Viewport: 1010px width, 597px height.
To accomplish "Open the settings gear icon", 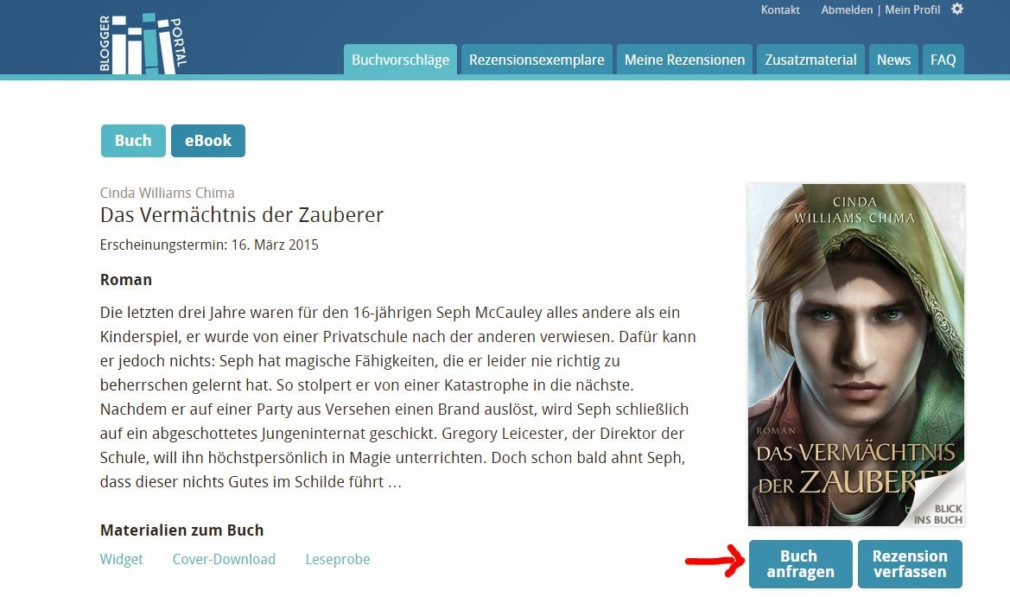I will tap(957, 9).
